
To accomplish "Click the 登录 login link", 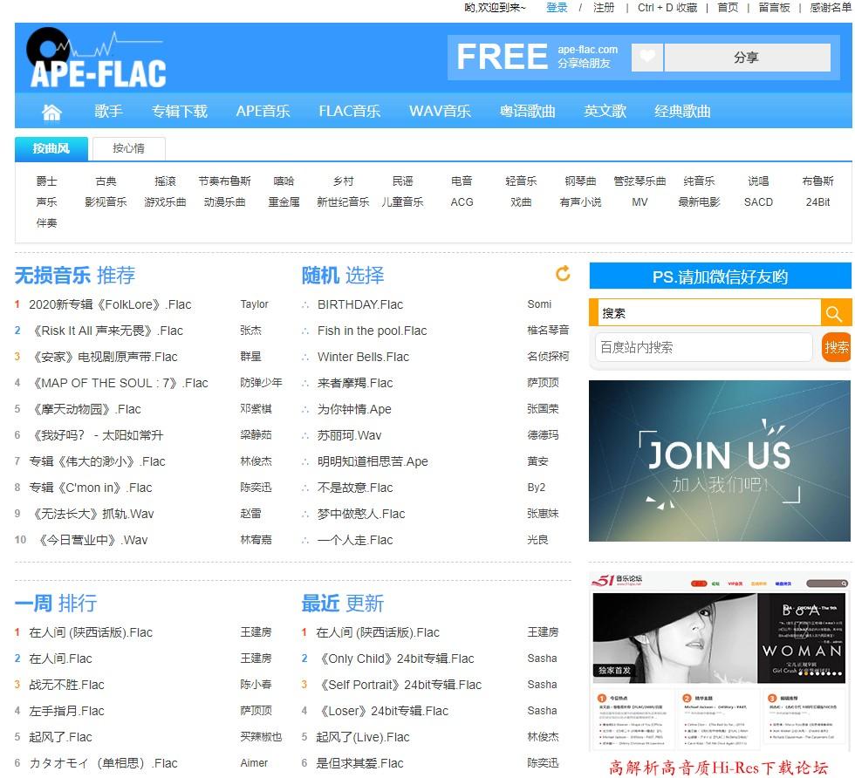I will coord(557,8).
